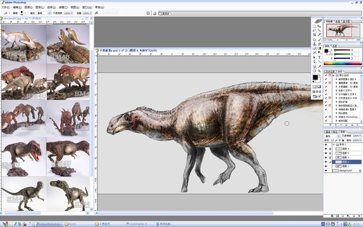
Task: Click the Jump to ImageReady icon
Action: point(317,96)
